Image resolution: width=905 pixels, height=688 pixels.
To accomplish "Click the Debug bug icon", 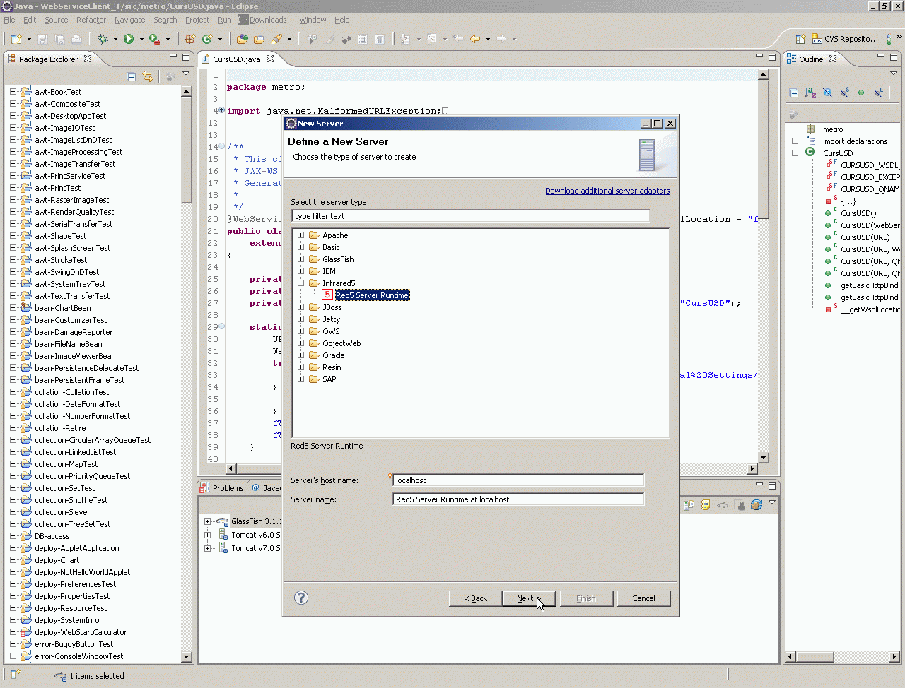I will pos(103,39).
